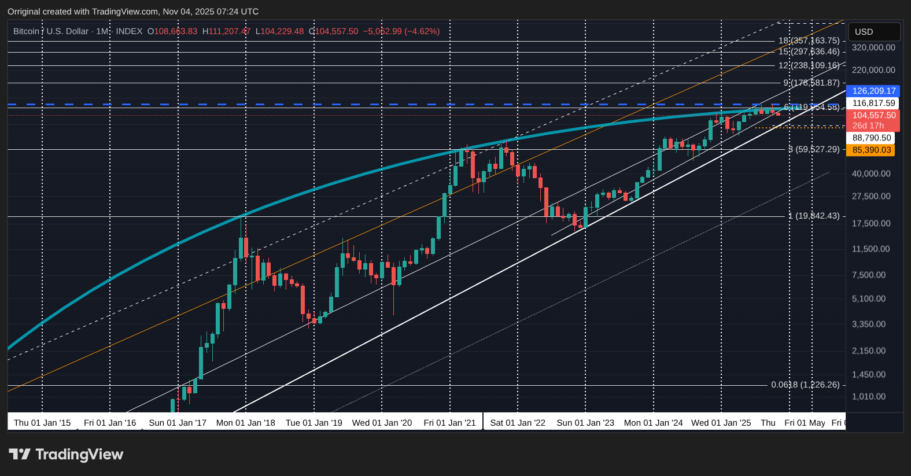The height and width of the screenshot is (476, 911).
Task: Click the 320,000.00 axis price
Action: point(873,47)
